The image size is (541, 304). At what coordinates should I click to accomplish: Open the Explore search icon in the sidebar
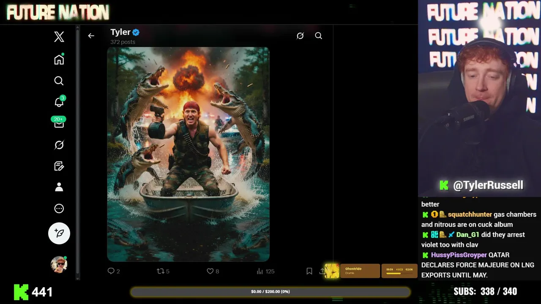point(59,81)
